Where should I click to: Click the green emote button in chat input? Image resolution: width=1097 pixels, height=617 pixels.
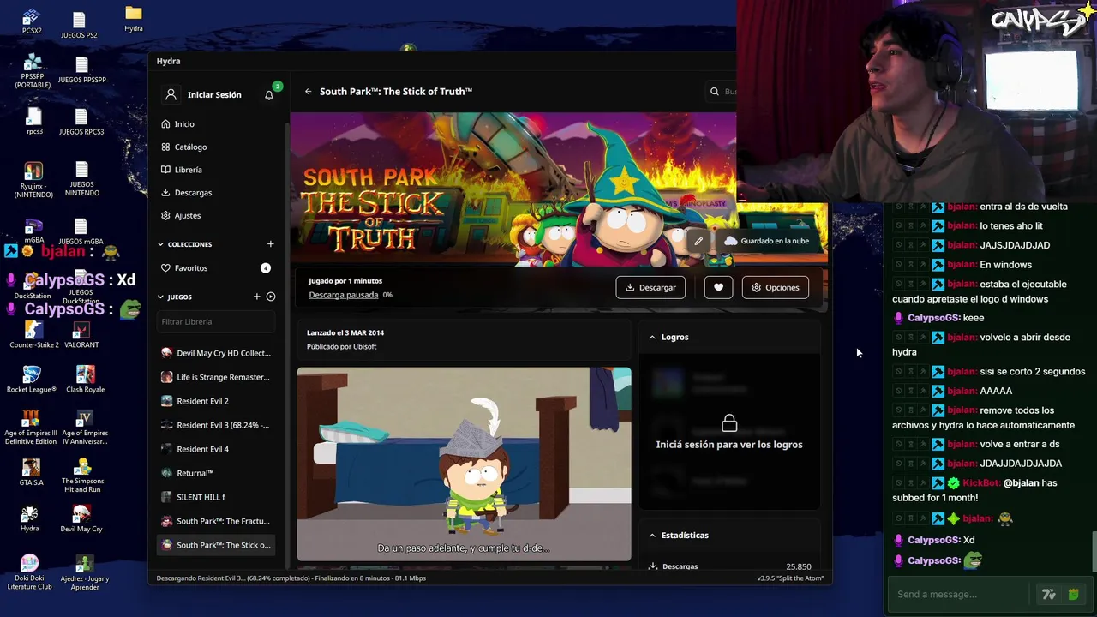click(x=1073, y=594)
